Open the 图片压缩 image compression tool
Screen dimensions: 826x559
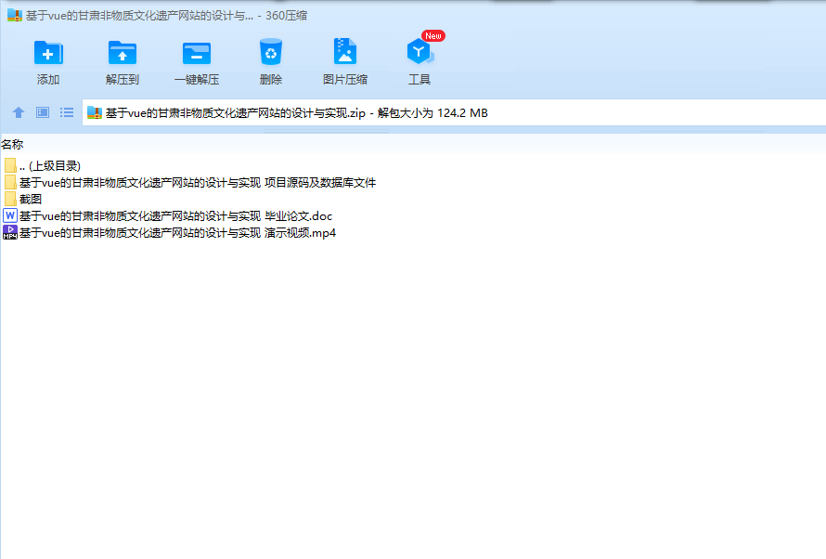pyautogui.click(x=345, y=52)
